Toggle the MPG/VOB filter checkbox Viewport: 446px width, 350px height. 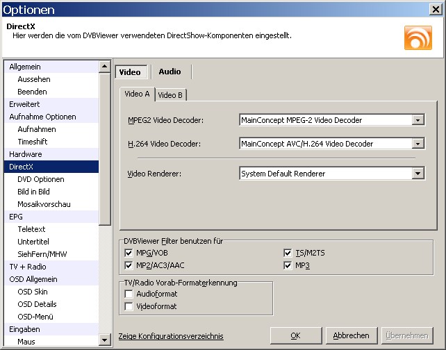tap(129, 253)
